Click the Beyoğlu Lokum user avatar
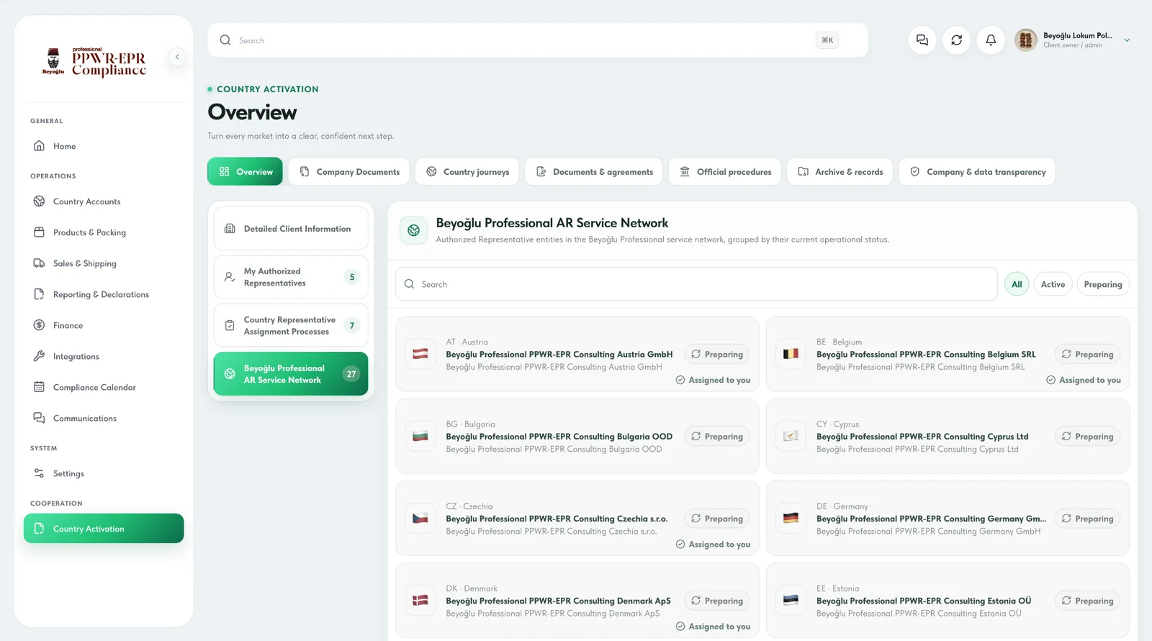 [x=1025, y=40]
